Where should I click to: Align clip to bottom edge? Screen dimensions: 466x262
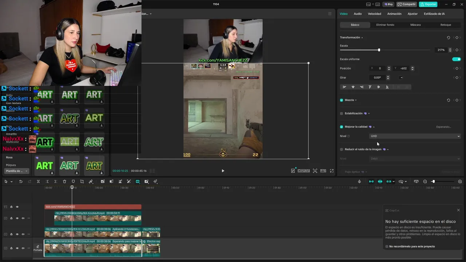click(387, 87)
